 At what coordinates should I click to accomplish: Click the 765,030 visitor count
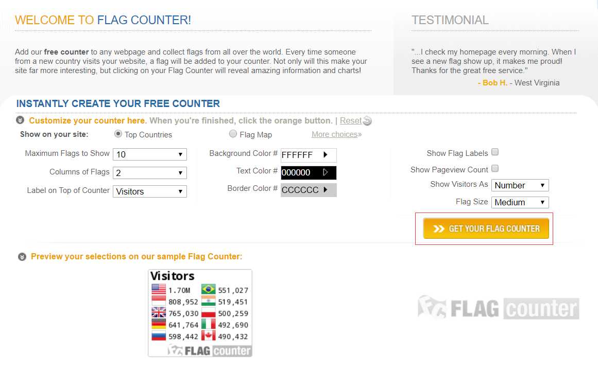(183, 313)
